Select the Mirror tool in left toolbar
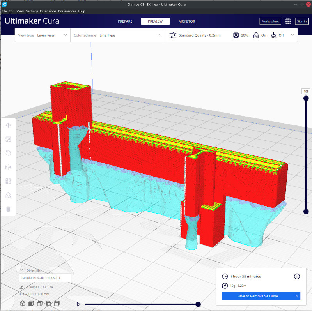This screenshot has width=312, height=311. click(x=8, y=167)
